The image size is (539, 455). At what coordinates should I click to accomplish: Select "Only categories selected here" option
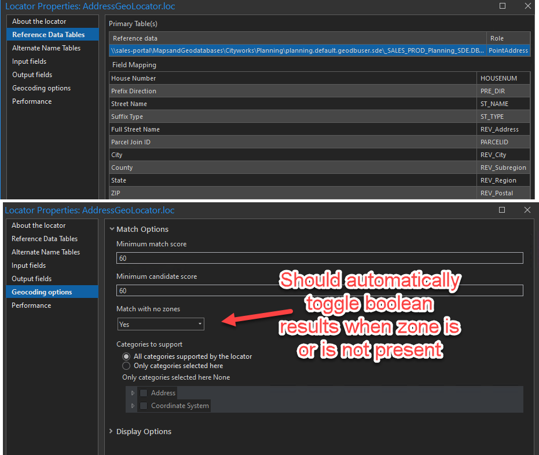126,366
